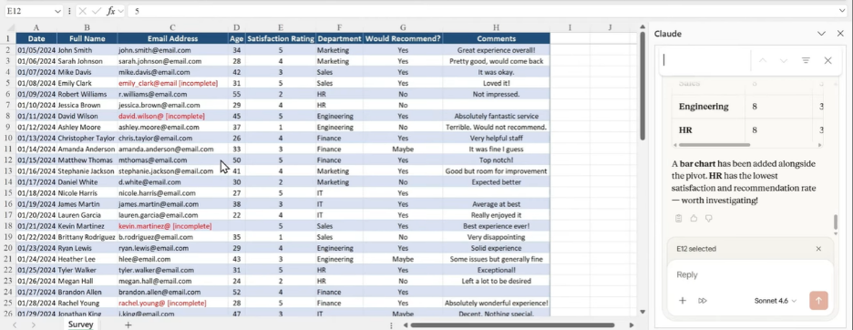Click the Matthew Thomas name cell

coord(87,160)
